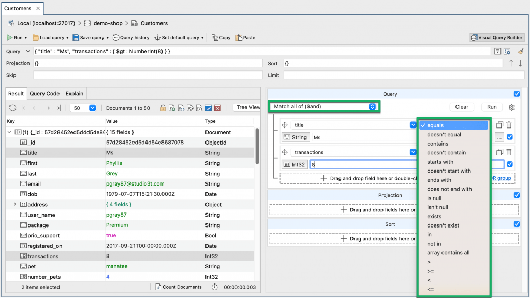Screen dimensions: 530x298
Task: Click the Visual Query Builder button
Action: pos(497,38)
